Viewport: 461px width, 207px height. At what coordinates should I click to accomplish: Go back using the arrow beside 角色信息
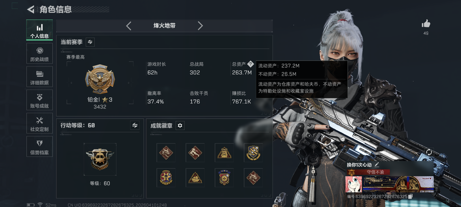tap(31, 9)
